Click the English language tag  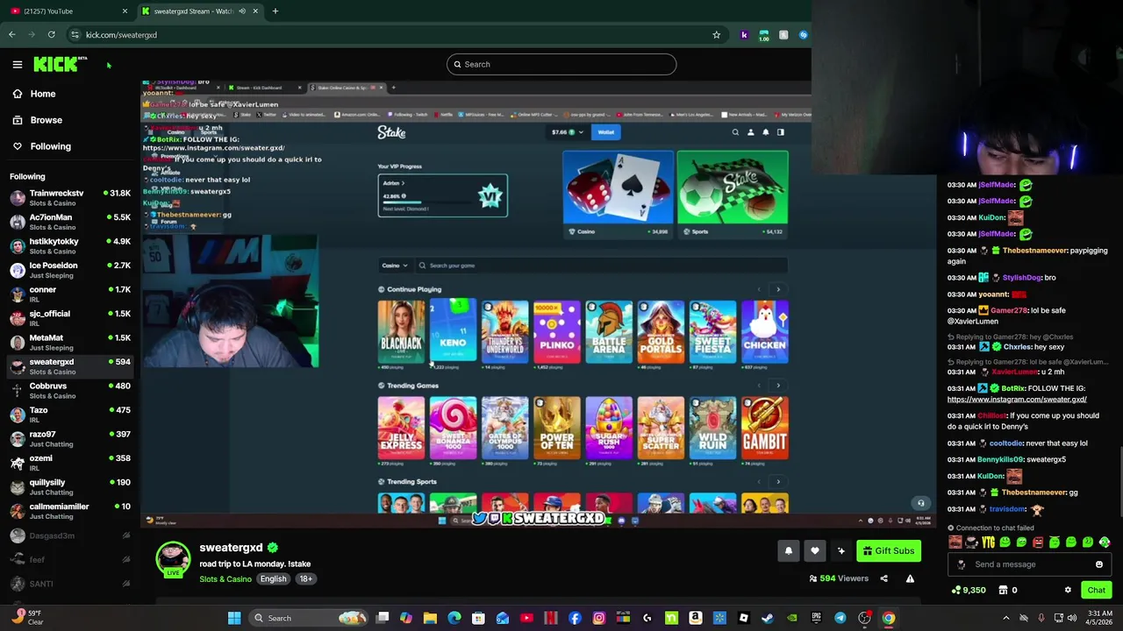[x=273, y=579]
